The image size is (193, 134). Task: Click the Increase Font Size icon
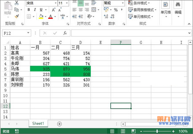point(54,10)
